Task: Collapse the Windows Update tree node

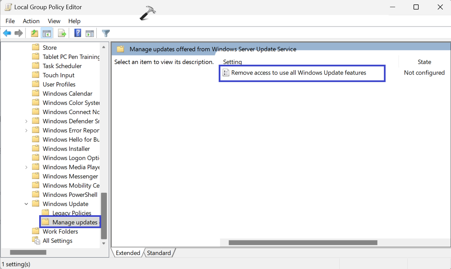Action: (x=26, y=204)
